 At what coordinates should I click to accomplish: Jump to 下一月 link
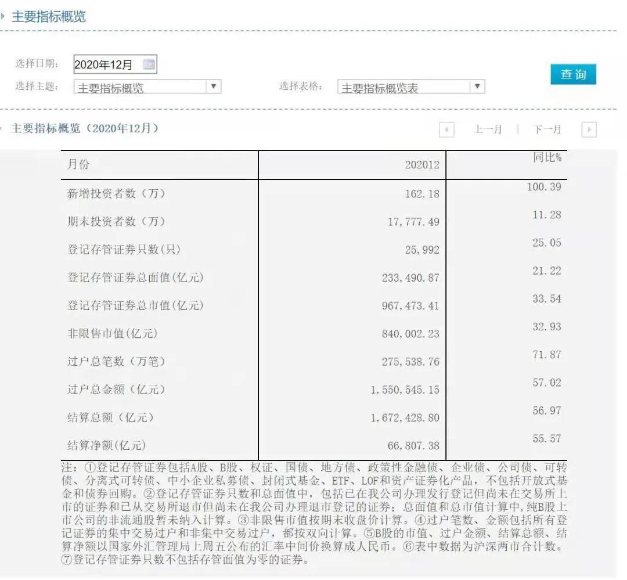pyautogui.click(x=547, y=129)
